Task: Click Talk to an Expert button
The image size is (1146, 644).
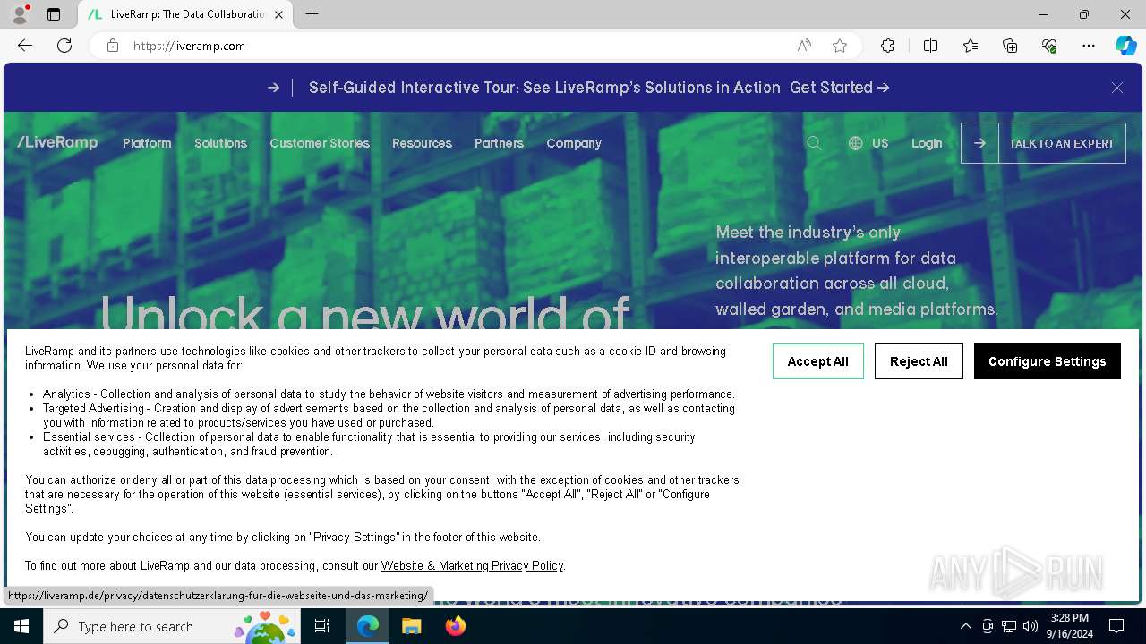Action: (1043, 143)
